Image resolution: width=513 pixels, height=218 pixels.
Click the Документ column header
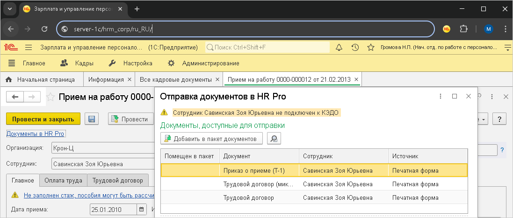260,156
